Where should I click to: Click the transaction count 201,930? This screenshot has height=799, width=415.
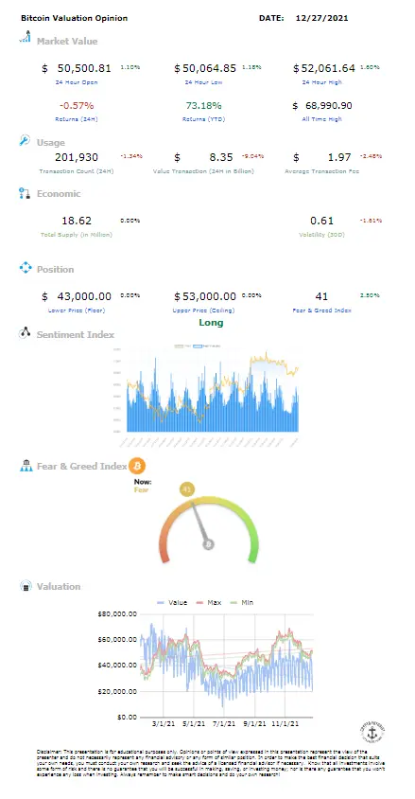(x=77, y=157)
